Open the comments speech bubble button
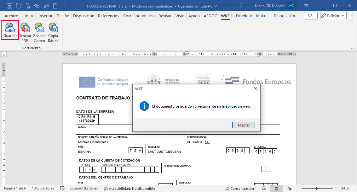Image resolution: width=357 pixels, height=192 pixels. [311, 16]
